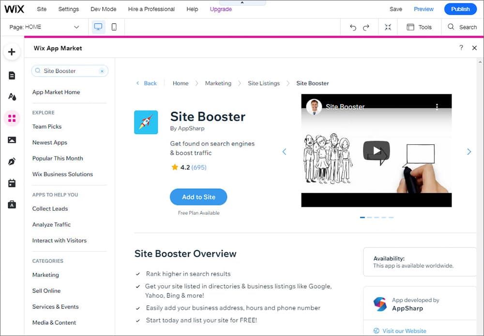The image size is (484, 336).
Task: Open the Marketing category in sidebar
Action: pyautogui.click(x=45, y=275)
